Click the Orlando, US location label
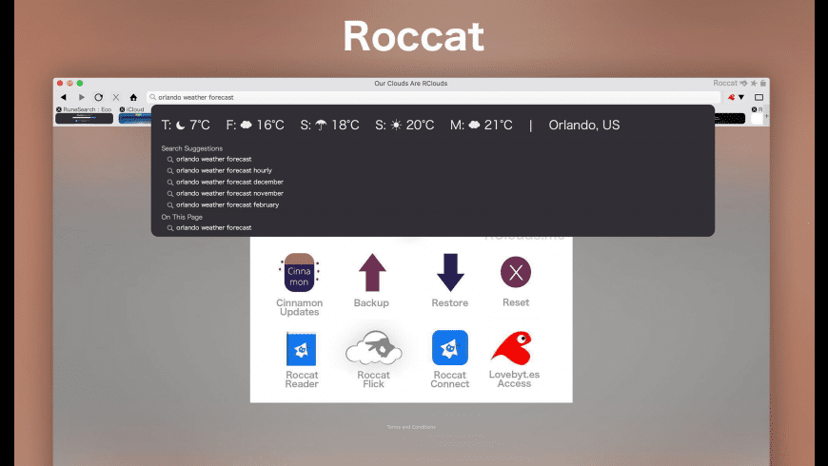 584,126
